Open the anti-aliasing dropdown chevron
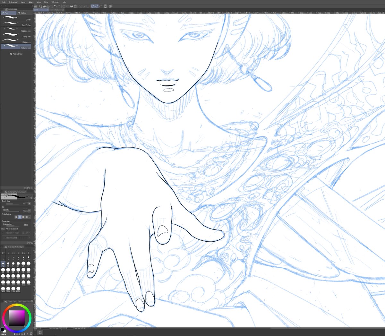Screen dimensions: 385x336 click(30, 217)
